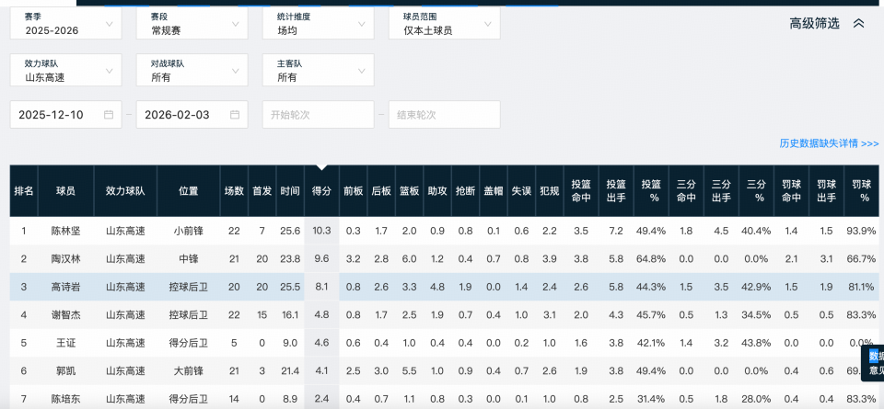Open the 赛段 常规赛 dropdown

pos(192,24)
